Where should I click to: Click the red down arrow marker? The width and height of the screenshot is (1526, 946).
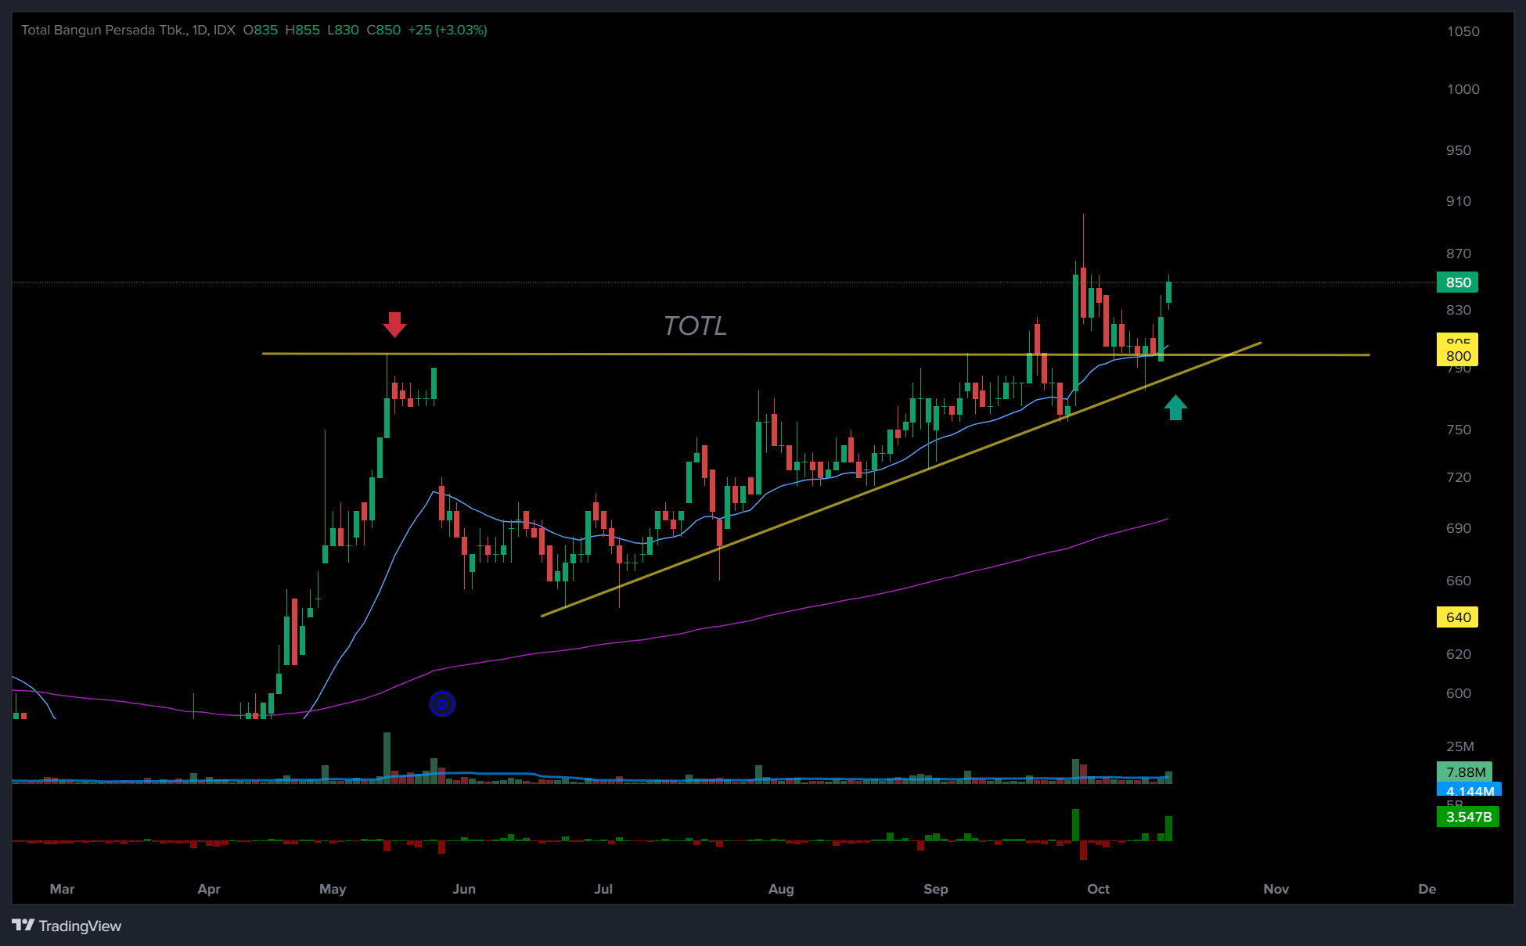point(394,324)
